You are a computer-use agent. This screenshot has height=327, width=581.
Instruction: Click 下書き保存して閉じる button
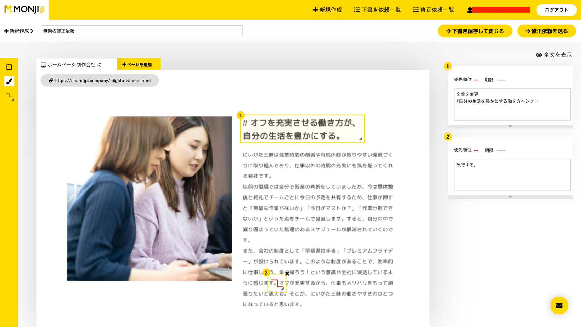pyautogui.click(x=475, y=31)
